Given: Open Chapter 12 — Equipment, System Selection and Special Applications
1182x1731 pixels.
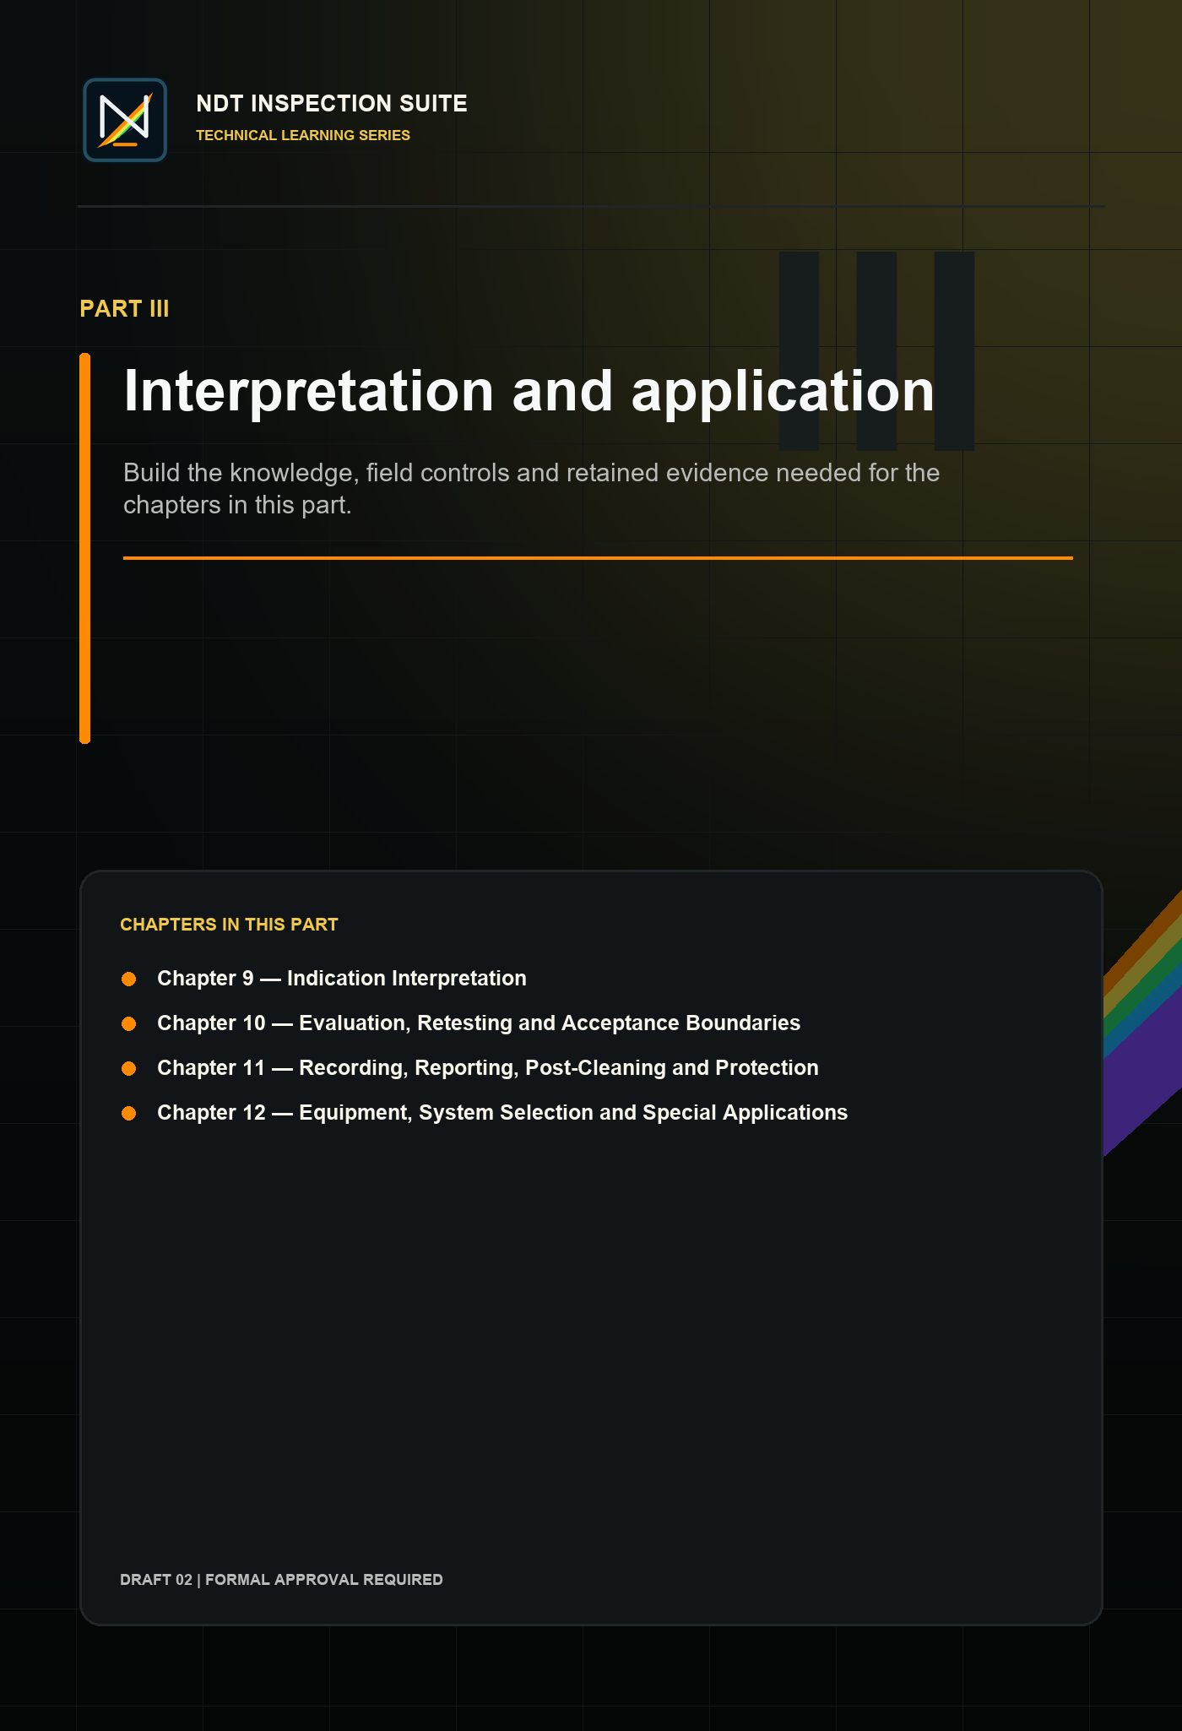Looking at the screenshot, I should click(502, 1113).
